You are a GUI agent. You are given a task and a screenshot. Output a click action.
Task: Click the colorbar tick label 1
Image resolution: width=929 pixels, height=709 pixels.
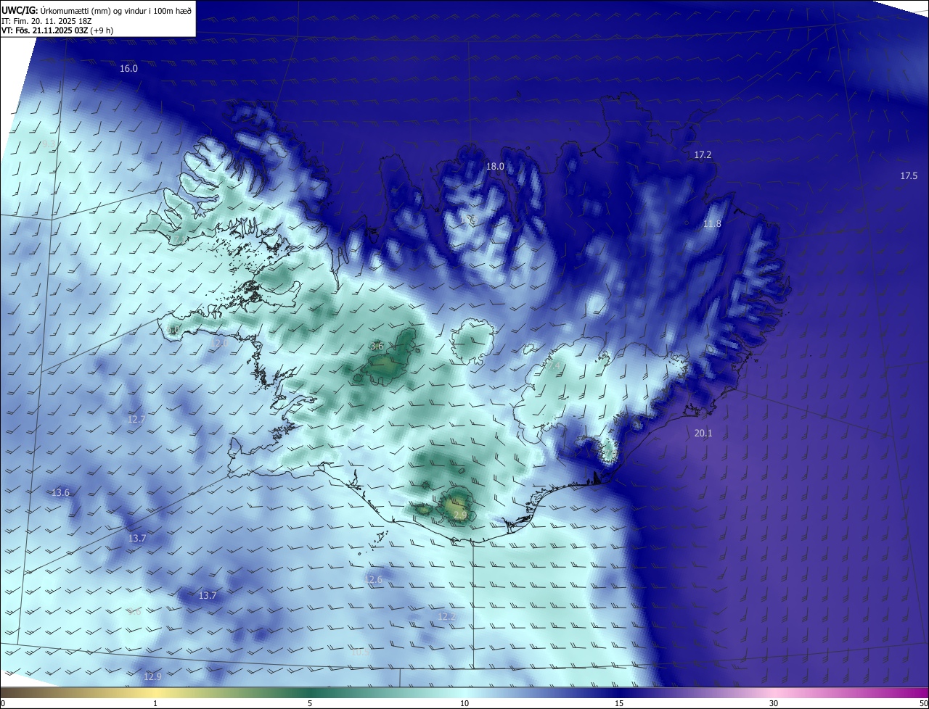coord(155,703)
